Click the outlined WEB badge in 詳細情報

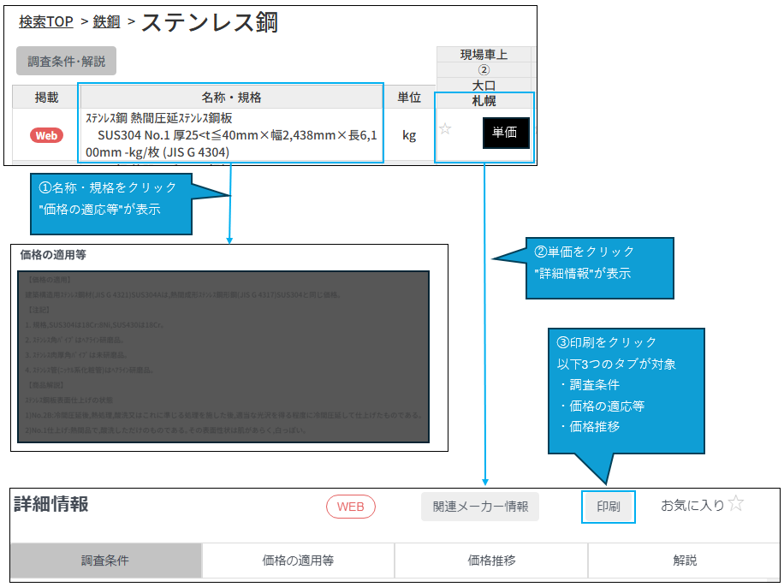[350, 507]
